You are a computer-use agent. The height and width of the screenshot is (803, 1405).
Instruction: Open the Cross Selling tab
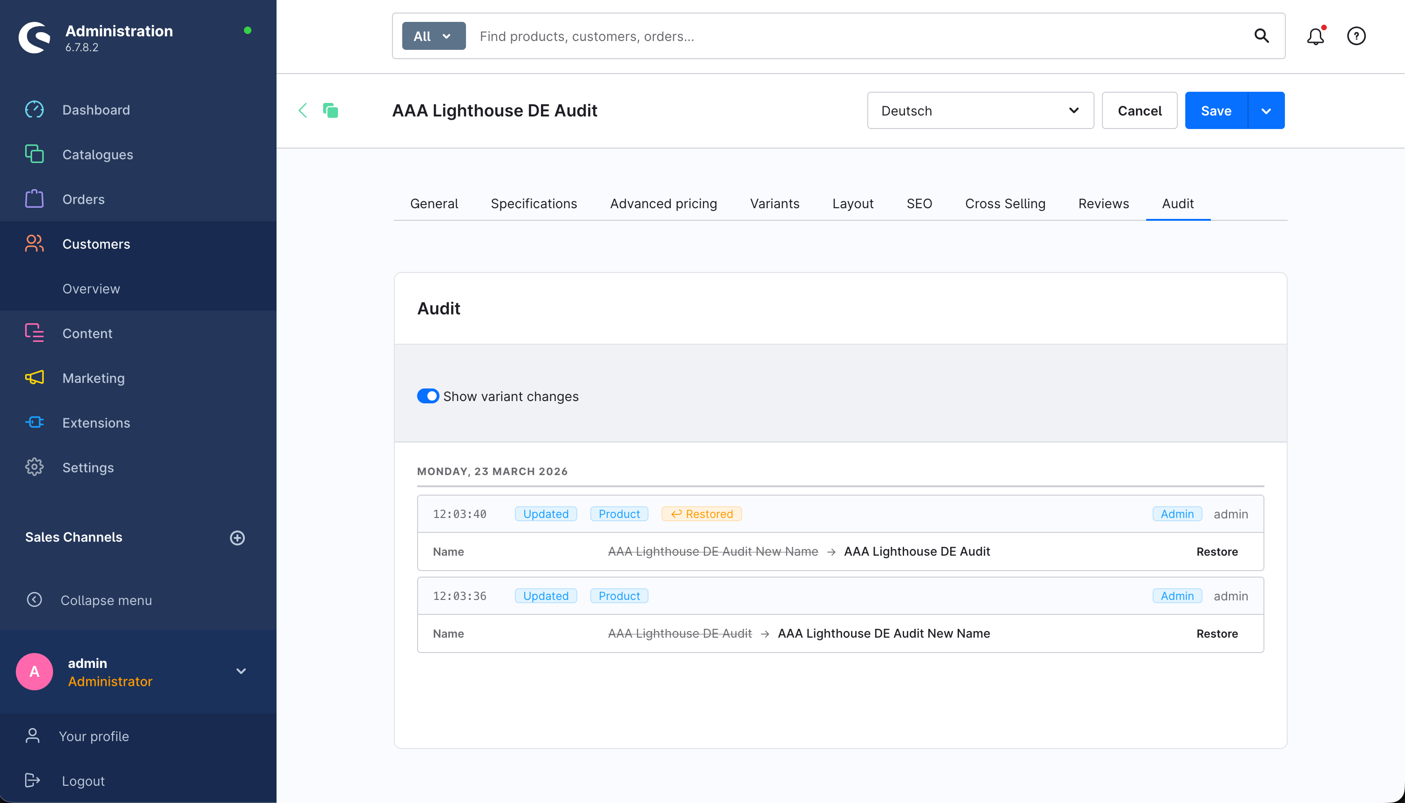pyautogui.click(x=1005, y=204)
